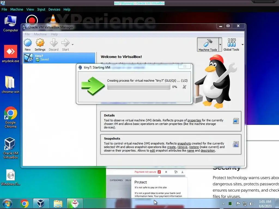Select the Oracle VM VirtualBox desktop shortcut
Viewport: 279px width, 209px height.
tap(11, 148)
